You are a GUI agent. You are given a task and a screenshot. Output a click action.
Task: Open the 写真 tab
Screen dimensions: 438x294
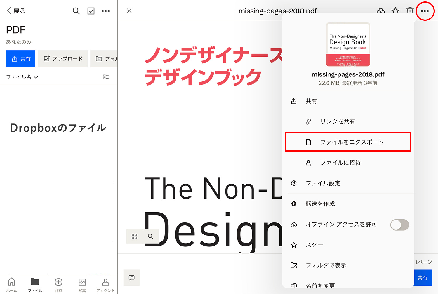pos(82,285)
